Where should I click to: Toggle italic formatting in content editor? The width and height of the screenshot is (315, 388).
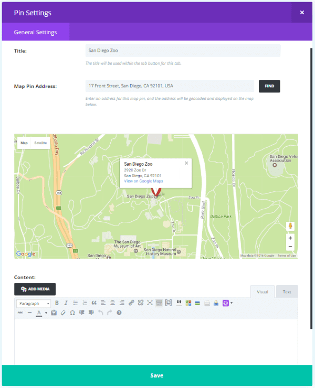tap(66, 303)
